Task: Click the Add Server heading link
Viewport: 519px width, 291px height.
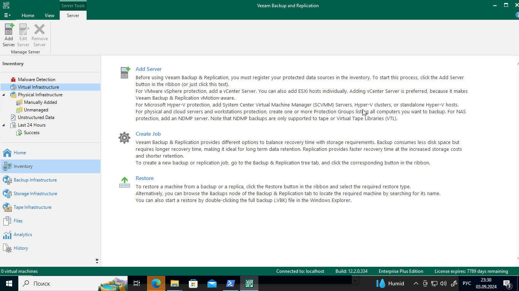Action: click(x=149, y=69)
